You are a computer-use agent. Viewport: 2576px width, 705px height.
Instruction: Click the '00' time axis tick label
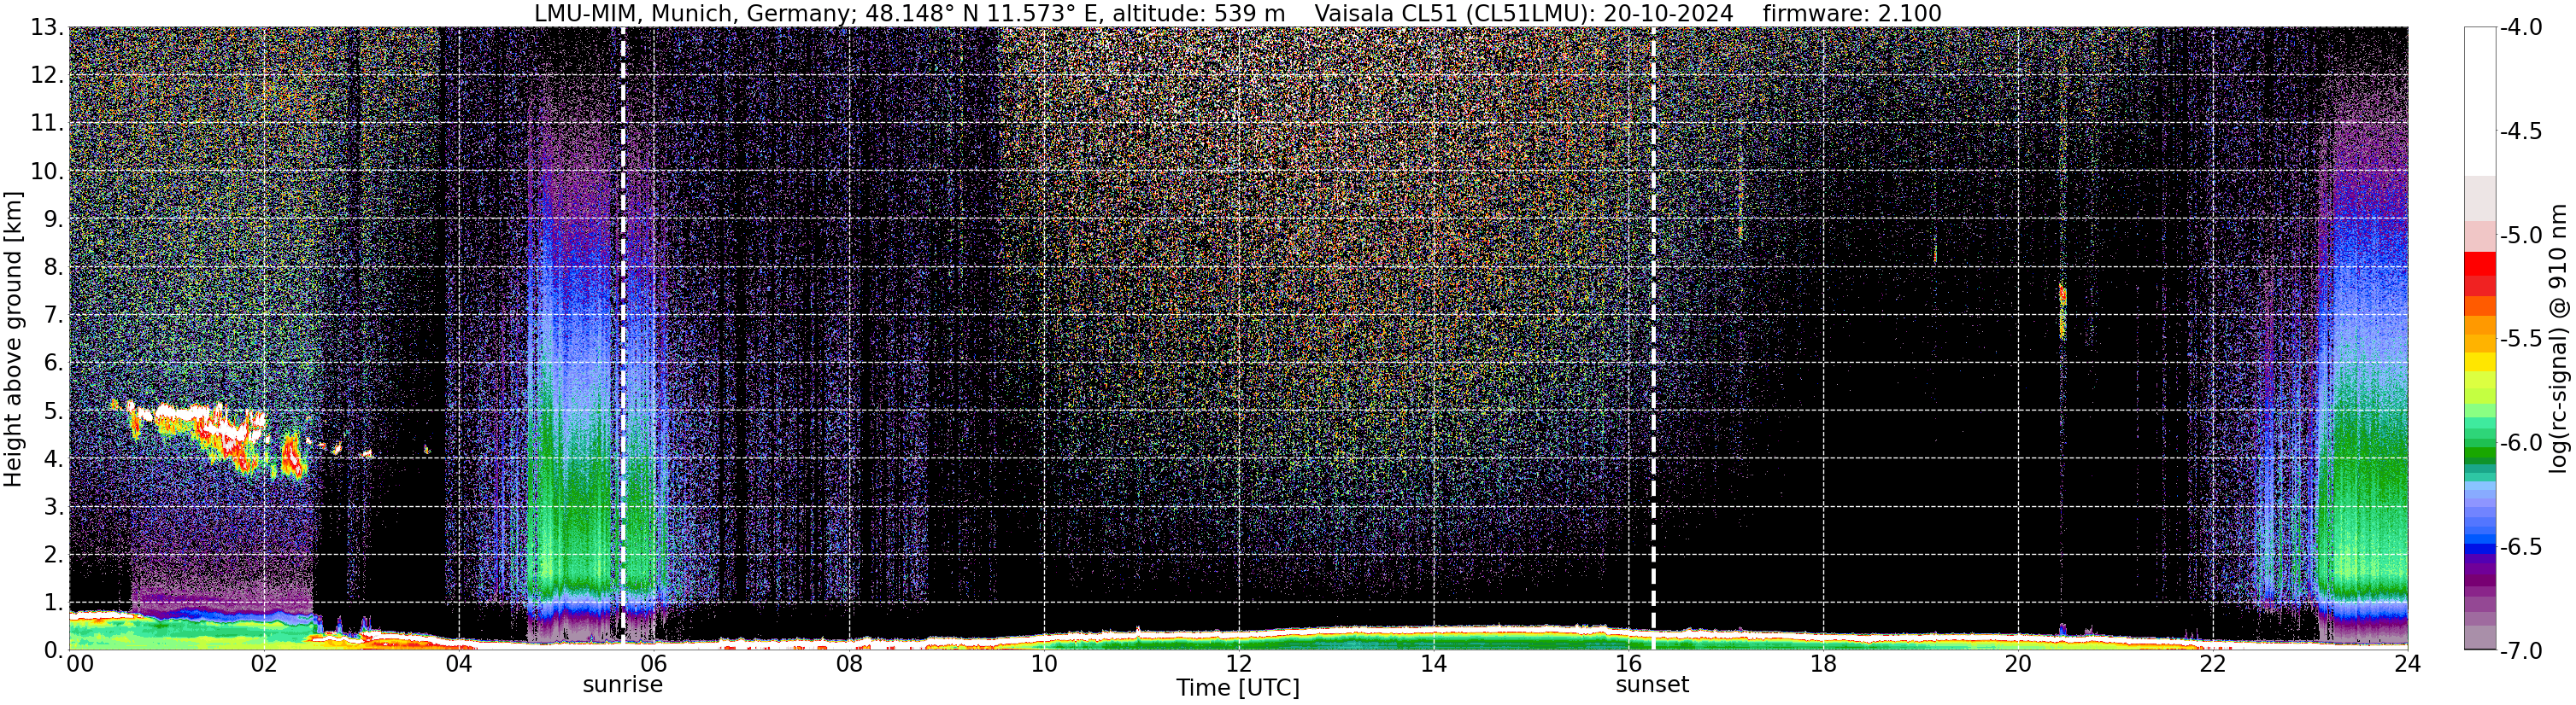(80, 664)
